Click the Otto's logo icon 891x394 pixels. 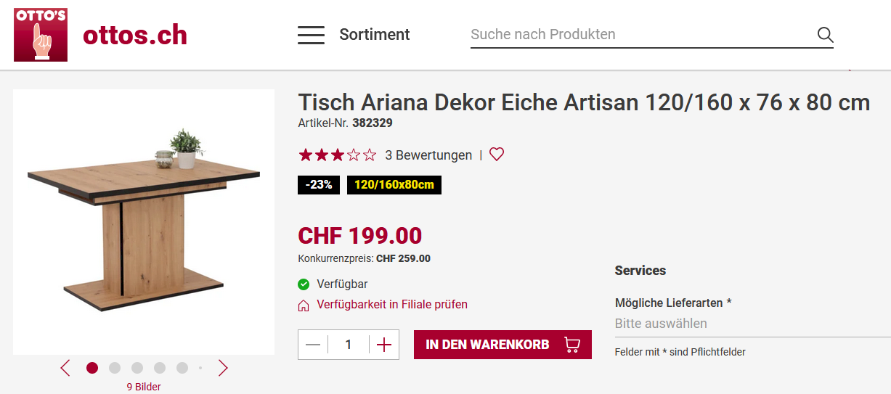(41, 35)
